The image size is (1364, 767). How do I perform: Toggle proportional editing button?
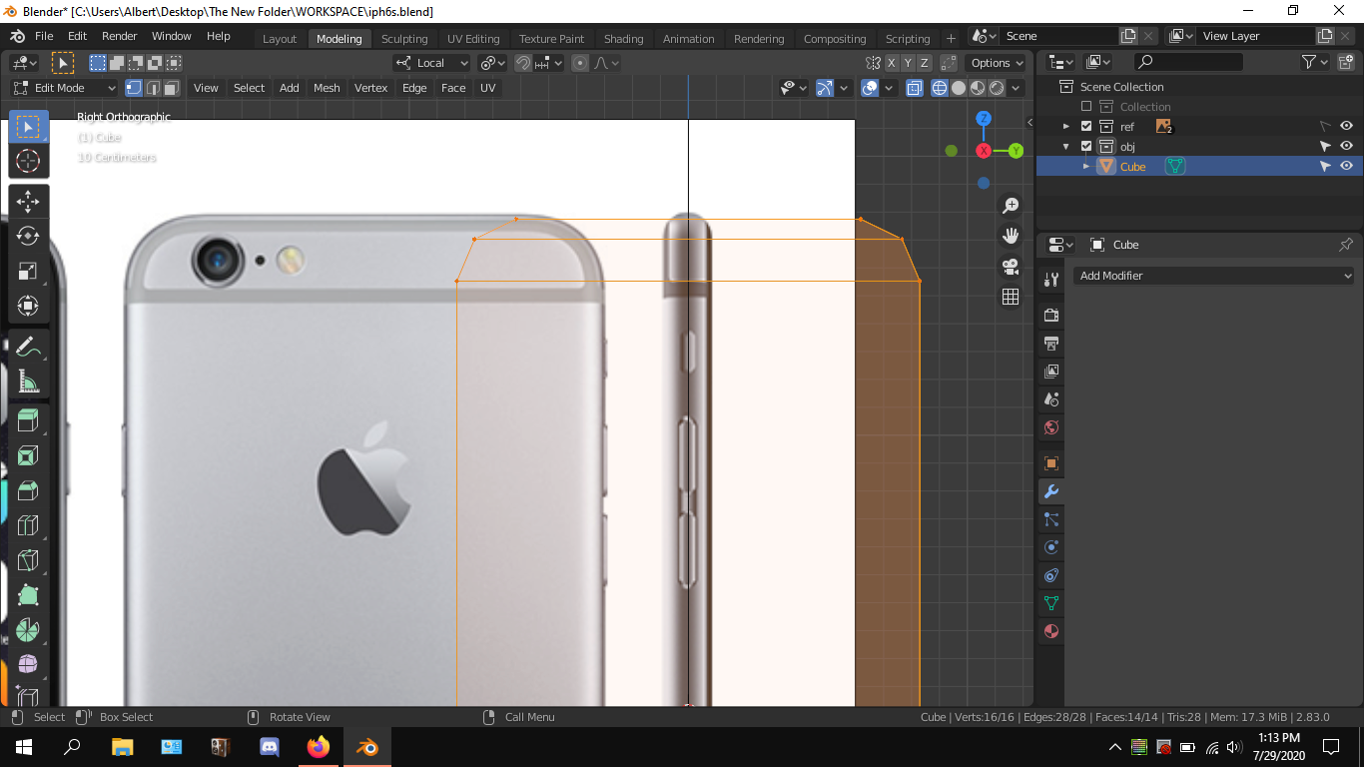tap(580, 63)
